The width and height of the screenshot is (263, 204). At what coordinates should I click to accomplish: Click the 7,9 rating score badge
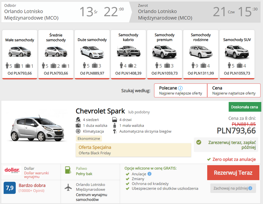[x=9, y=187]
